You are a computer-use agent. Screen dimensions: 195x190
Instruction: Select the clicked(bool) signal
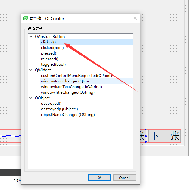pyautogui.click(x=52, y=48)
